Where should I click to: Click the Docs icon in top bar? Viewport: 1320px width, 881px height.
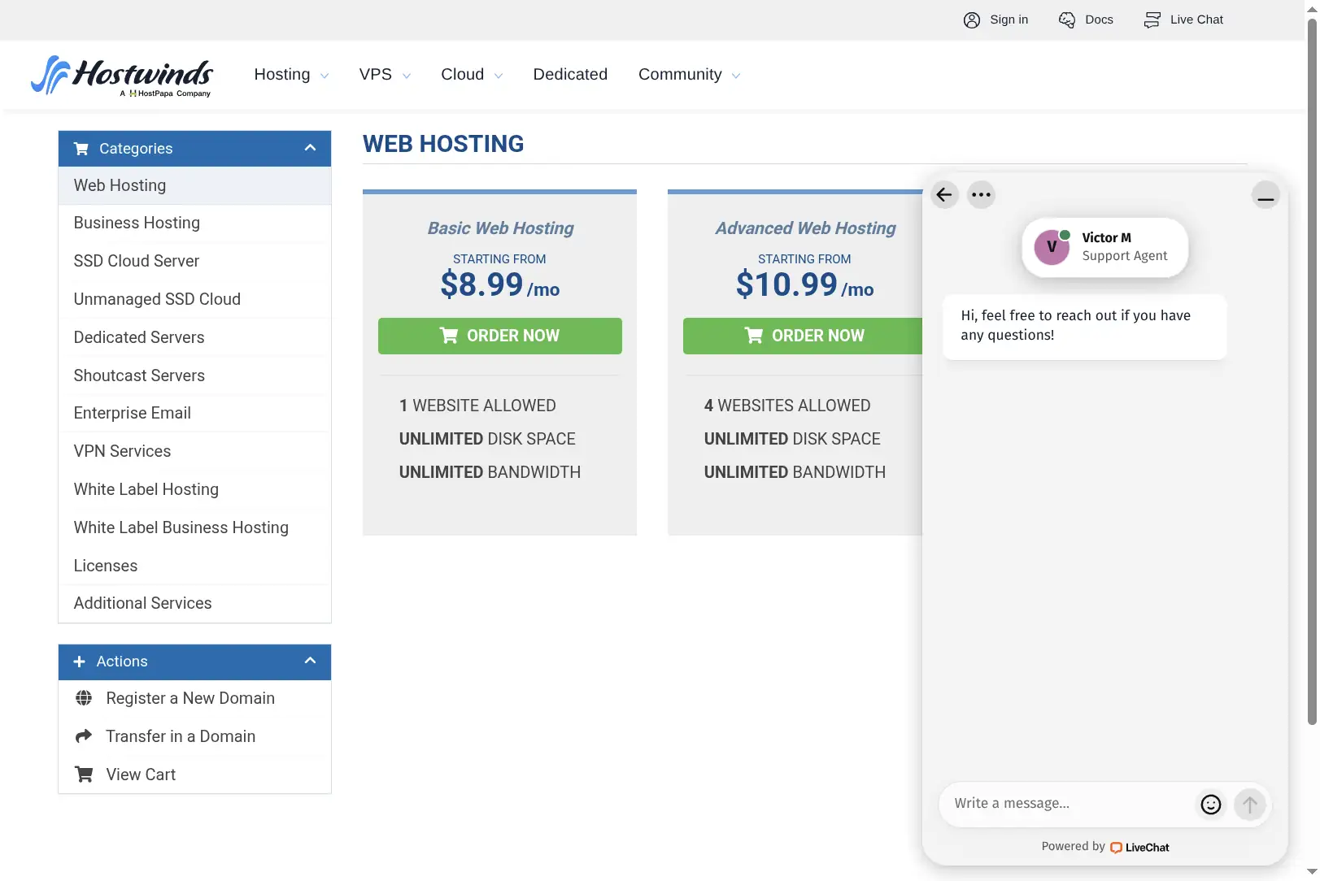pyautogui.click(x=1066, y=20)
